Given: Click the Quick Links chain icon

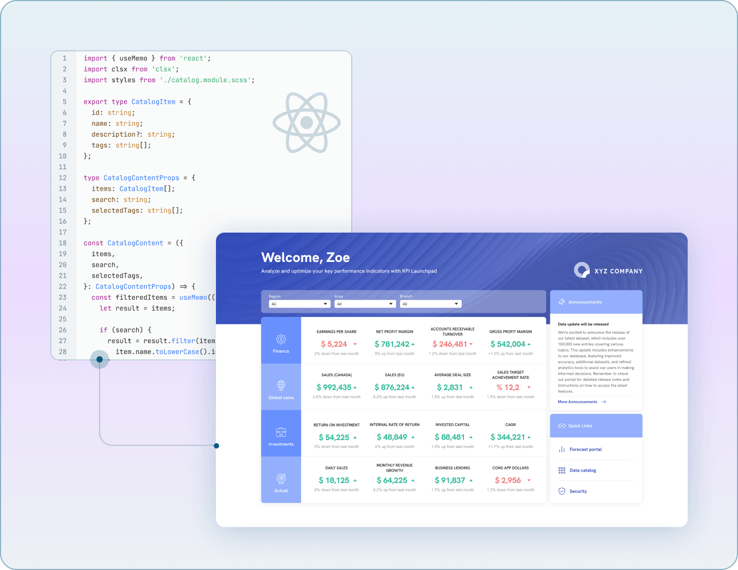Looking at the screenshot, I should click(561, 425).
